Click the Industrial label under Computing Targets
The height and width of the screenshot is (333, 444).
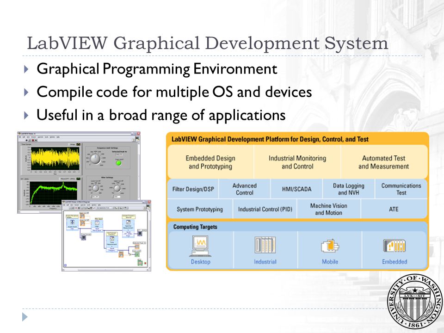[265, 262]
